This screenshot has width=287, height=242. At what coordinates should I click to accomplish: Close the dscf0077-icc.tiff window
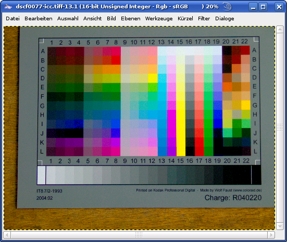(x=279, y=7)
